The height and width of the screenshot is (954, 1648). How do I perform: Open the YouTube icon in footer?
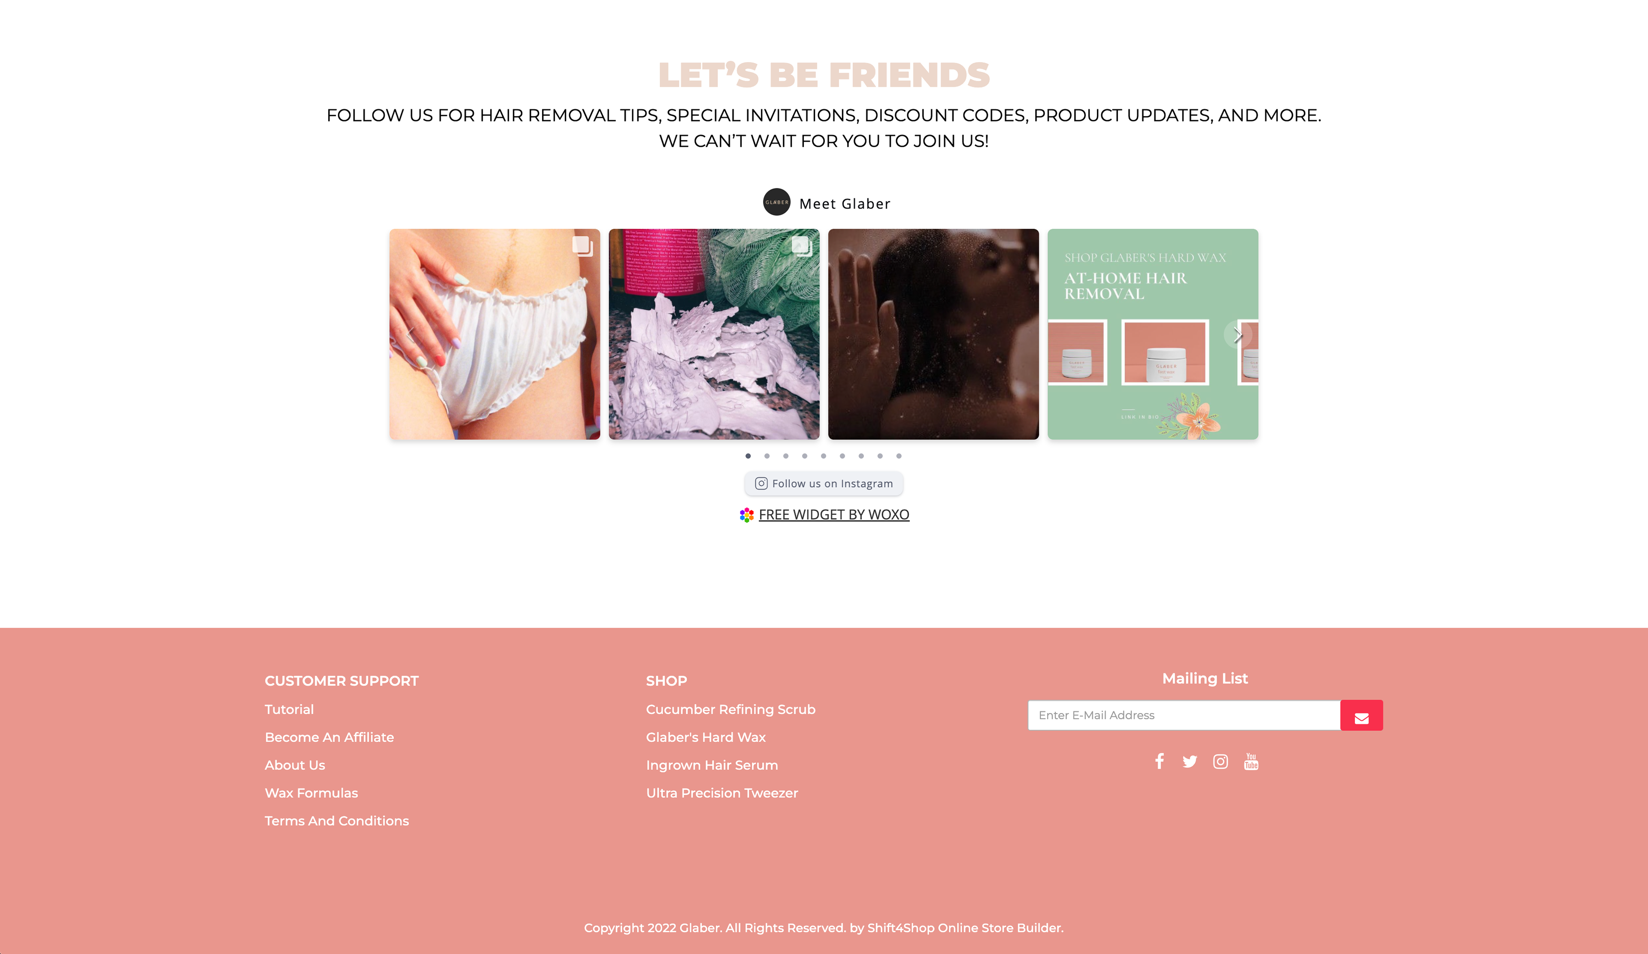[1251, 762]
